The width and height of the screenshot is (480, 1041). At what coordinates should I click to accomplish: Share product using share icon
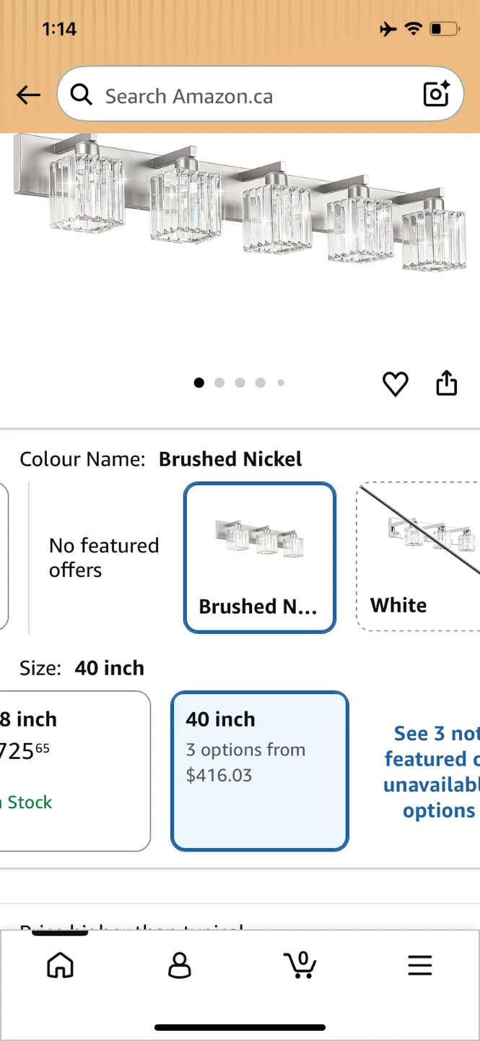(447, 383)
